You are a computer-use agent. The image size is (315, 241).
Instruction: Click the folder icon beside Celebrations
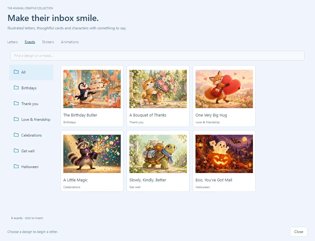pos(16,135)
